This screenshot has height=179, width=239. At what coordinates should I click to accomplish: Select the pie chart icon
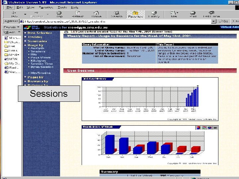tap(209, 128)
